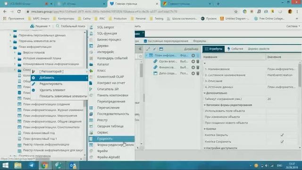Click plus icon in Финансов... row
This screenshot has height=170, width=302.
click(x=193, y=68)
